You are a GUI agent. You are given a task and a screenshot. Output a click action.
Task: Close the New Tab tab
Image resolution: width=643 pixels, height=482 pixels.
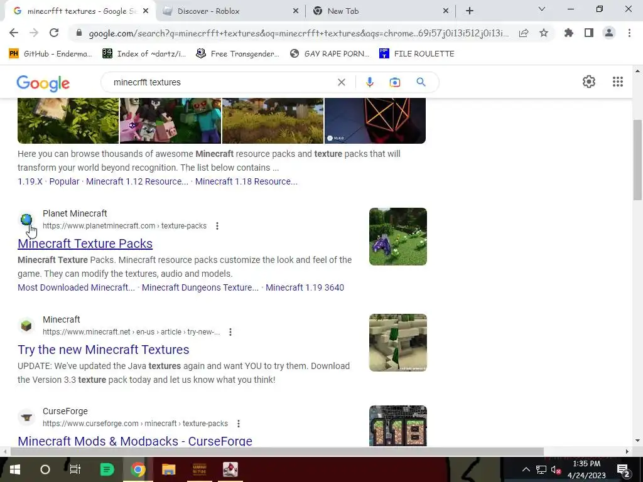point(446,11)
